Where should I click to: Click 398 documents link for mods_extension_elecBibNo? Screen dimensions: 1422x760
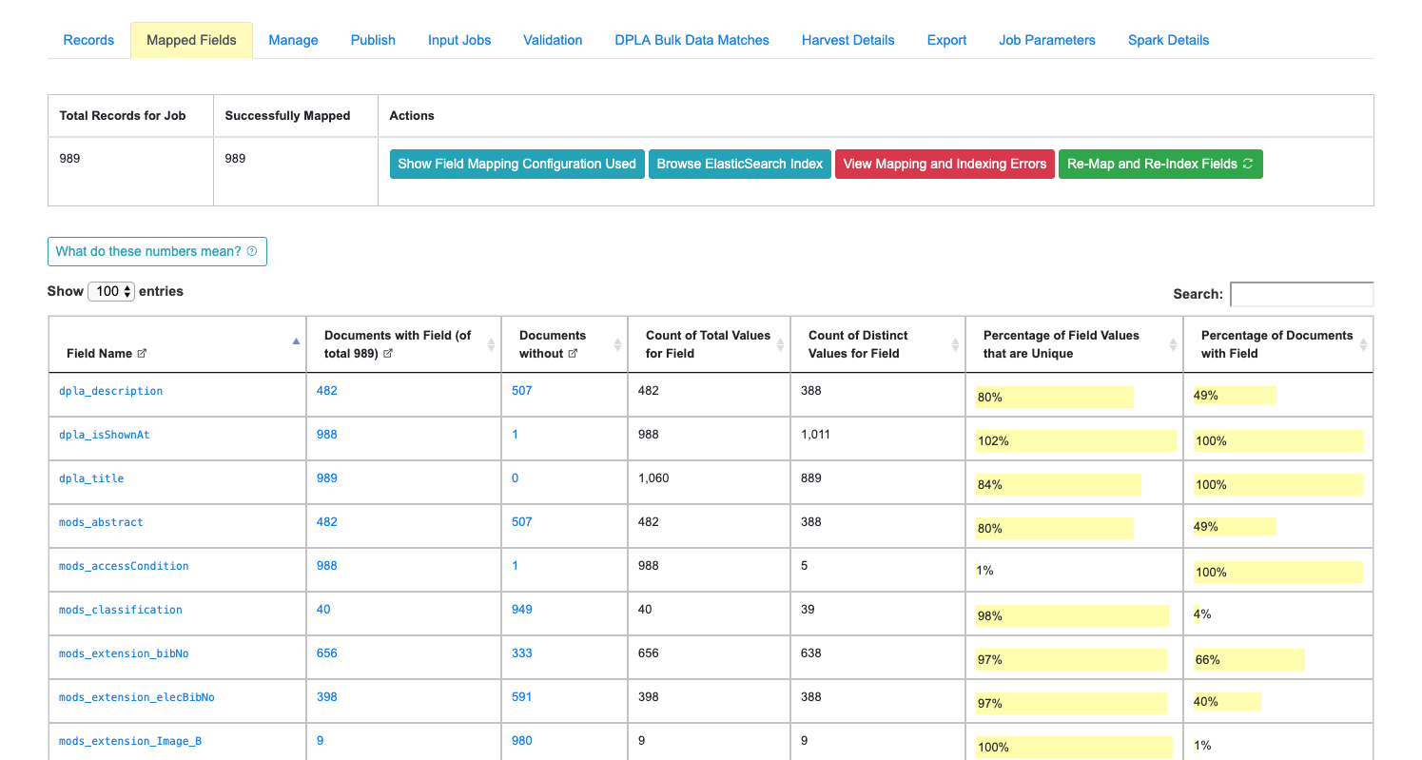(x=326, y=696)
